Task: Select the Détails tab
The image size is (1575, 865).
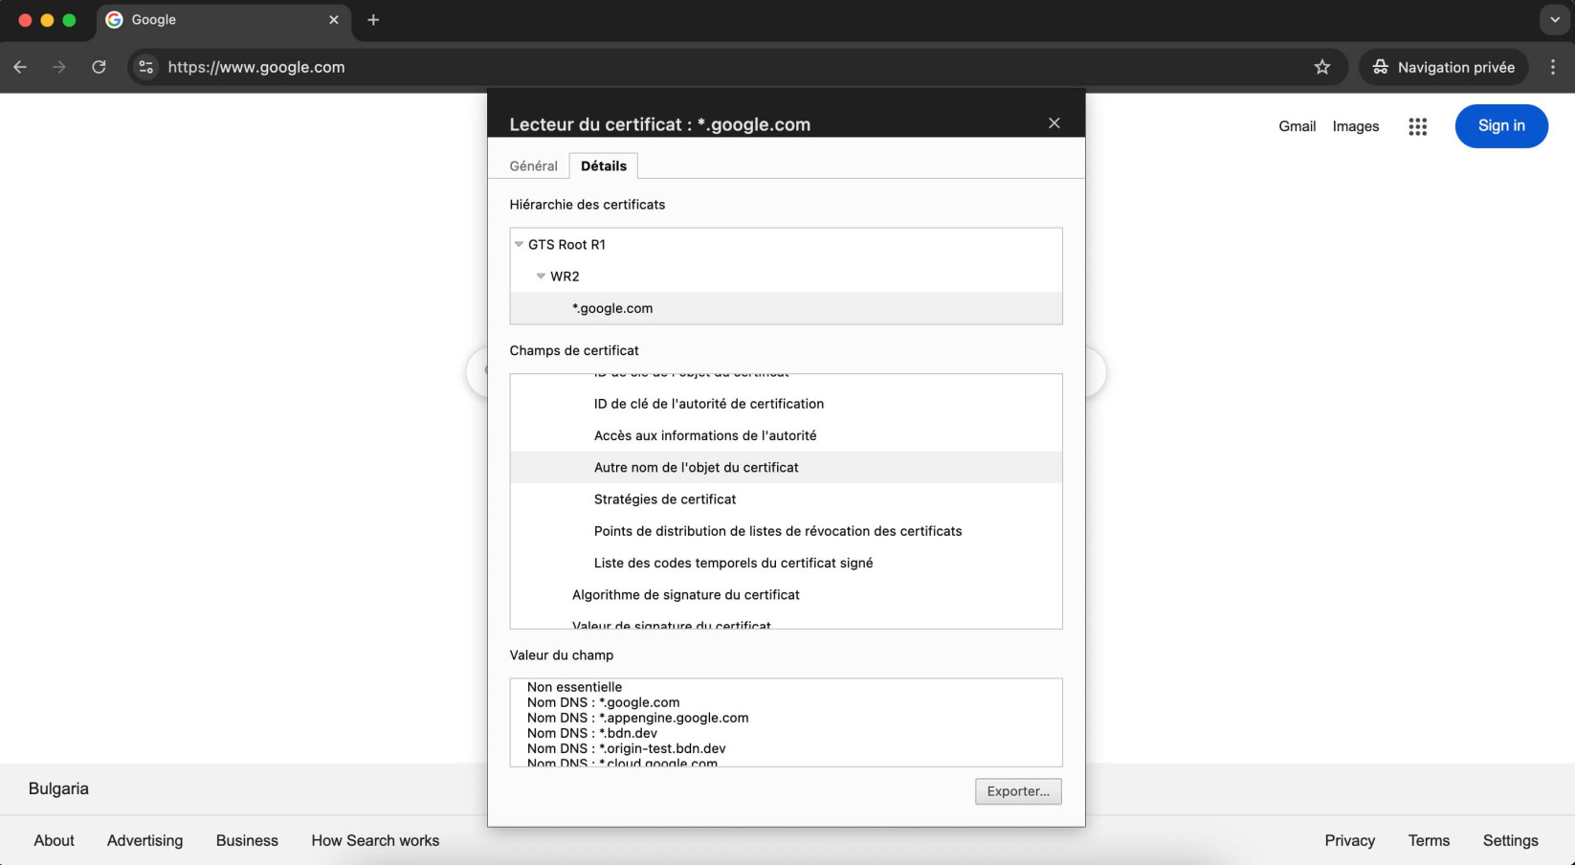Action: [x=604, y=166]
